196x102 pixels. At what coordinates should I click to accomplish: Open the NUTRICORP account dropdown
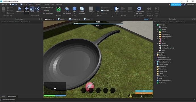191,4
